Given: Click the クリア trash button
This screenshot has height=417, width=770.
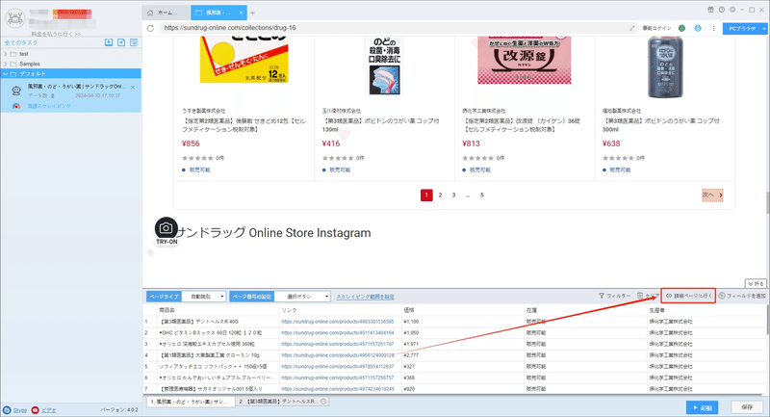Looking at the screenshot, I should click(x=648, y=296).
